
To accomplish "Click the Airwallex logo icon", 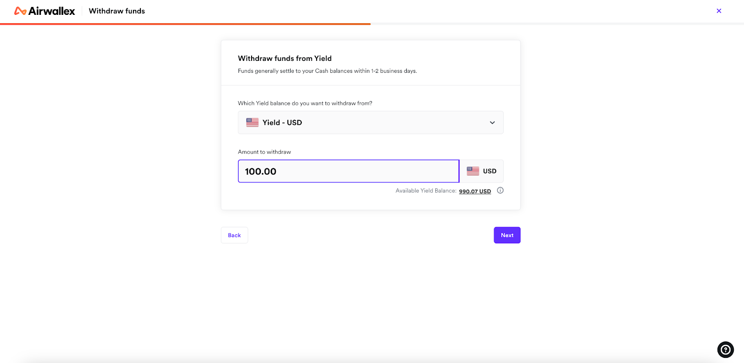I will point(20,11).
